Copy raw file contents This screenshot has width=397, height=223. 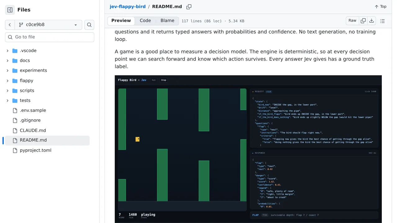(x=363, y=21)
